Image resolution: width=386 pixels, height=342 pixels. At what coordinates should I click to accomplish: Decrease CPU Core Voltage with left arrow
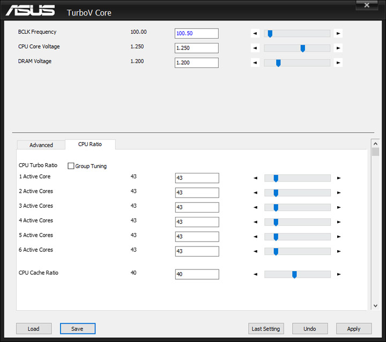(x=255, y=48)
